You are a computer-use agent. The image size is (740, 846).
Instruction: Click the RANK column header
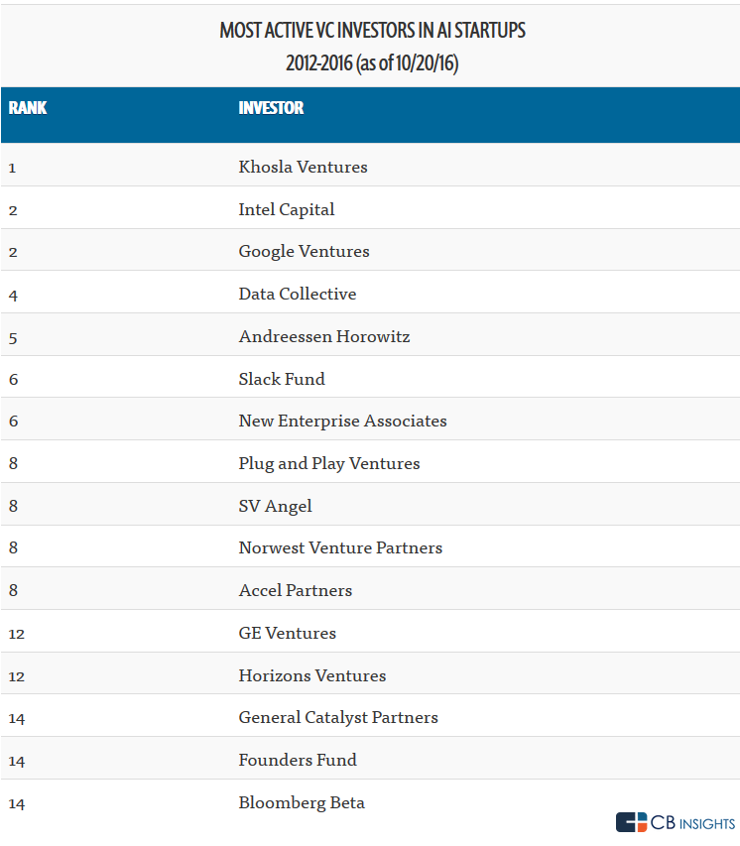[x=28, y=108]
